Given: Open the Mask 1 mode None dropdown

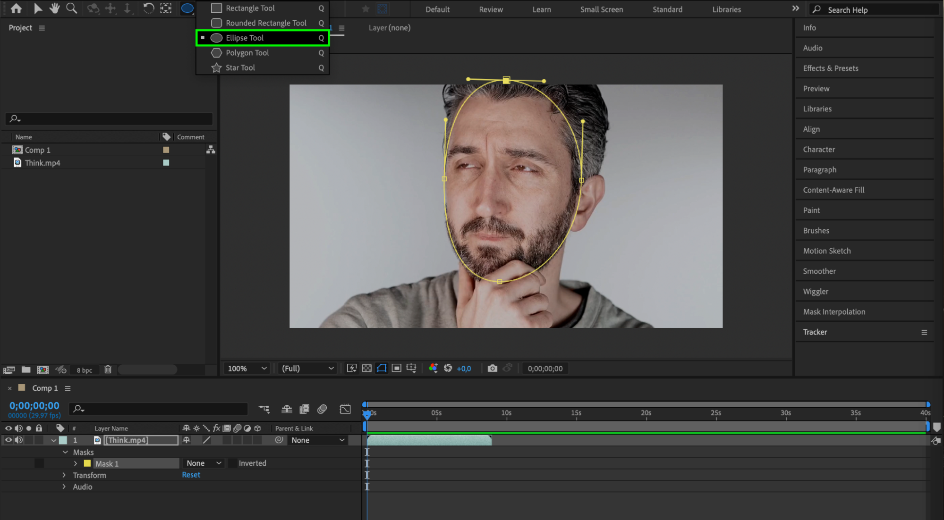Looking at the screenshot, I should pos(204,463).
